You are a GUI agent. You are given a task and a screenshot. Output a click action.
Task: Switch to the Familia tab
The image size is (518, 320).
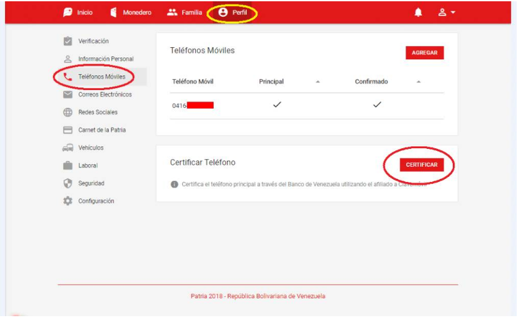184,12
